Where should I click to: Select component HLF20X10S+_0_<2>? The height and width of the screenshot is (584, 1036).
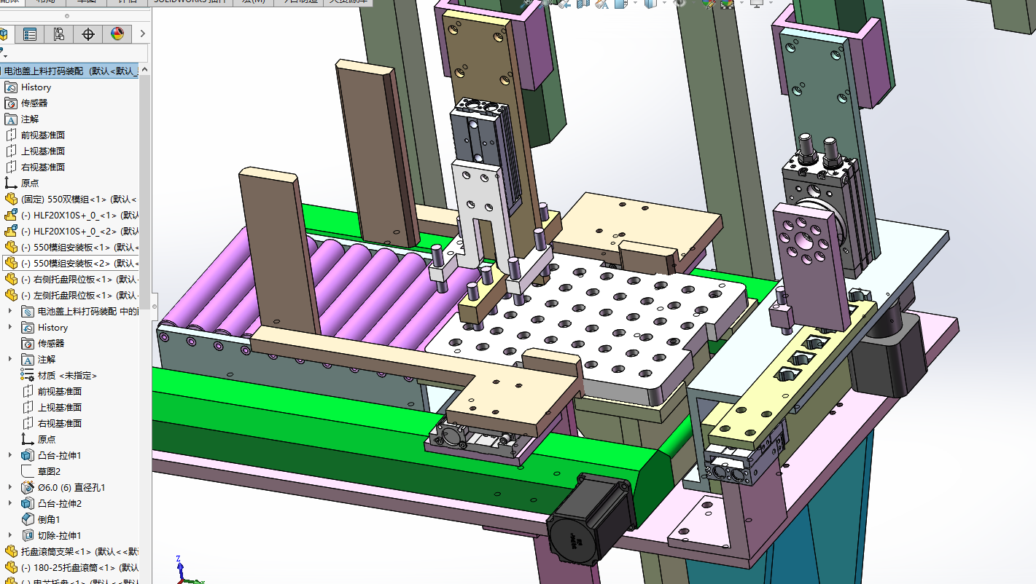tap(71, 231)
